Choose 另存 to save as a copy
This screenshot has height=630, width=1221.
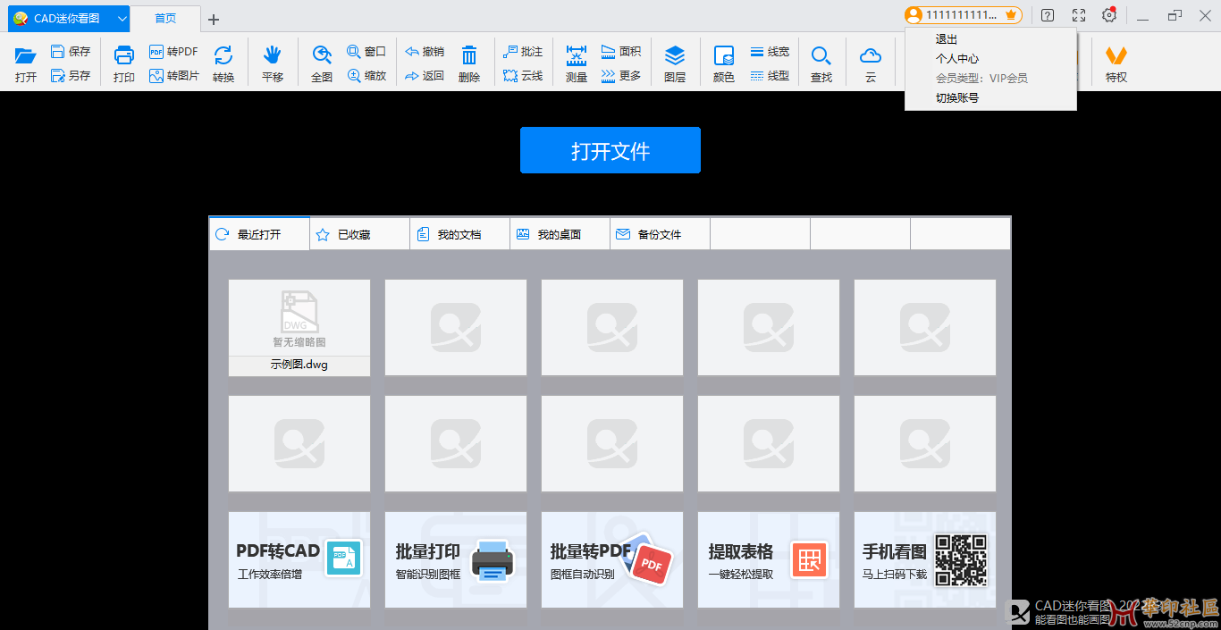[71, 76]
